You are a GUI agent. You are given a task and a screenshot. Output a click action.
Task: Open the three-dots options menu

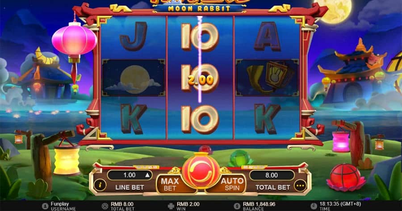pyautogui.click(x=300, y=186)
